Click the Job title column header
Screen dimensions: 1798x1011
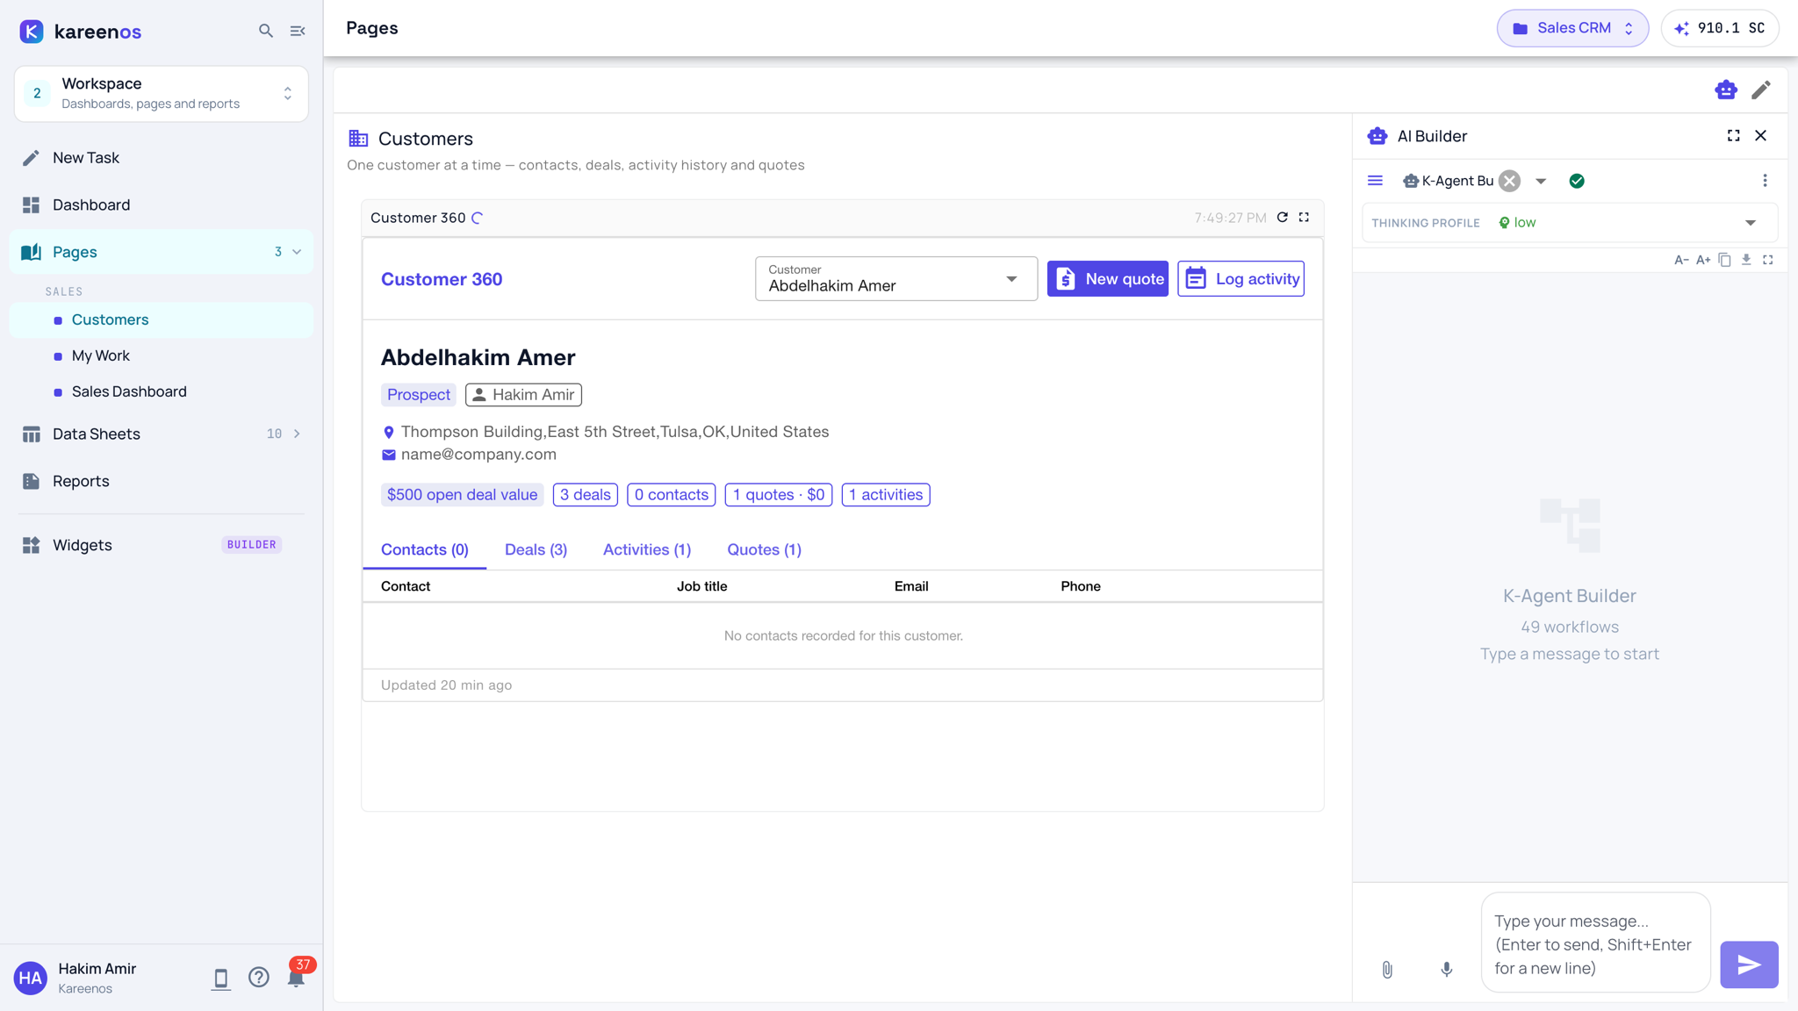pos(702,586)
